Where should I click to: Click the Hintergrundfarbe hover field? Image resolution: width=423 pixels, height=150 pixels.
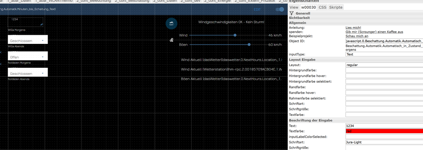(384, 76)
